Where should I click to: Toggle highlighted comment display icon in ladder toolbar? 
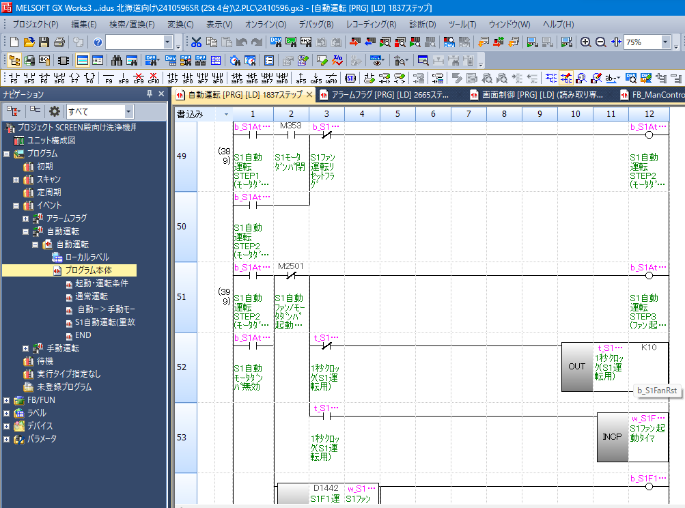point(565,78)
